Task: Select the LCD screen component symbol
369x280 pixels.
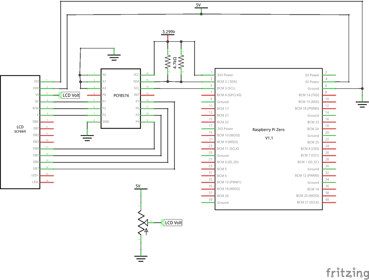Action: [20, 129]
